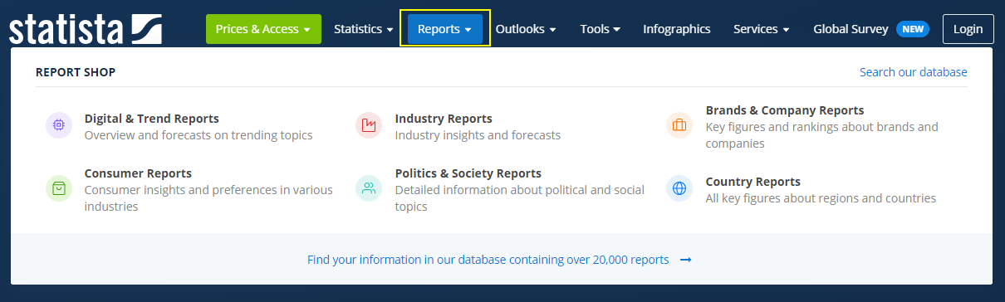Click the Digital & Trend Reports chip icon
Viewport: 1005px width, 302px height.
[x=58, y=125]
